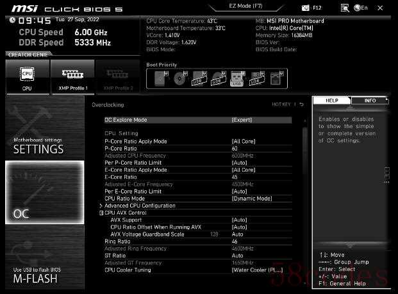Switch to the HELP tab
398x294 pixels.
click(x=331, y=101)
